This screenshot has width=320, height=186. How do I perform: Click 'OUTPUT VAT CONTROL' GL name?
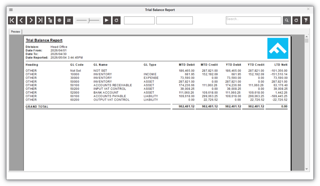[112, 100]
